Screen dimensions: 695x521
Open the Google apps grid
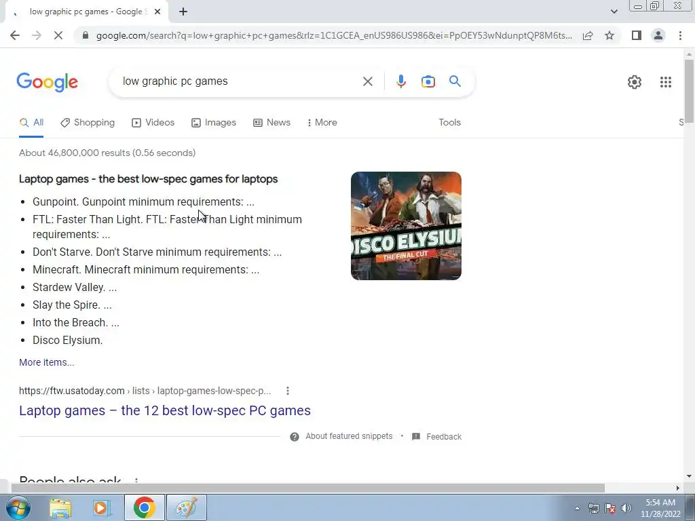pyautogui.click(x=665, y=82)
